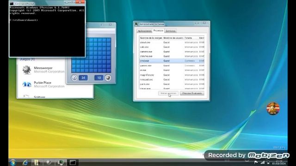
Task: Open Solitaire from the games list
Action: 39,97
